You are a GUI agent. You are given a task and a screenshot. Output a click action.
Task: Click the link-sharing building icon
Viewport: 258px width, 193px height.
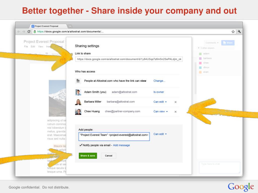[78, 81]
